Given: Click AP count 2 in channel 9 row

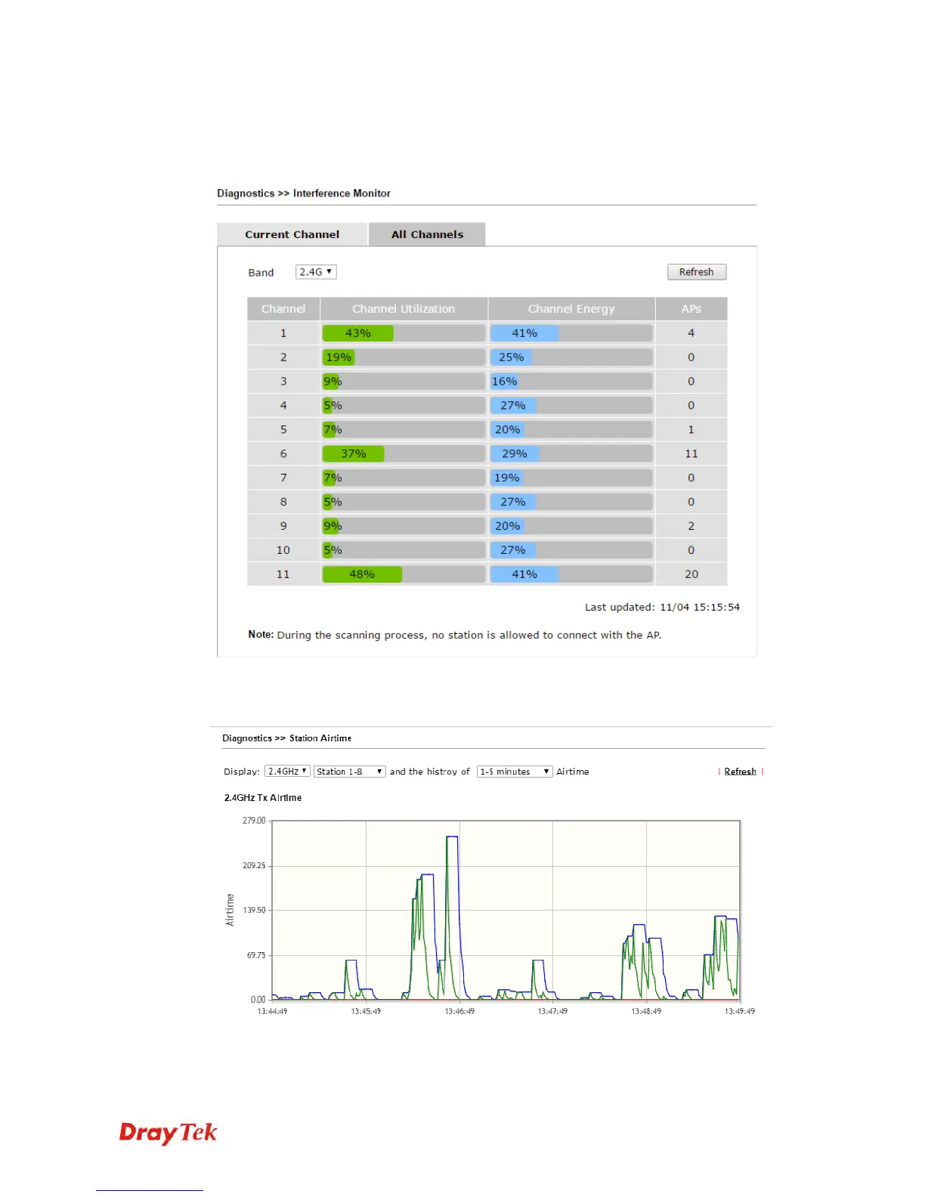Looking at the screenshot, I should [x=691, y=526].
